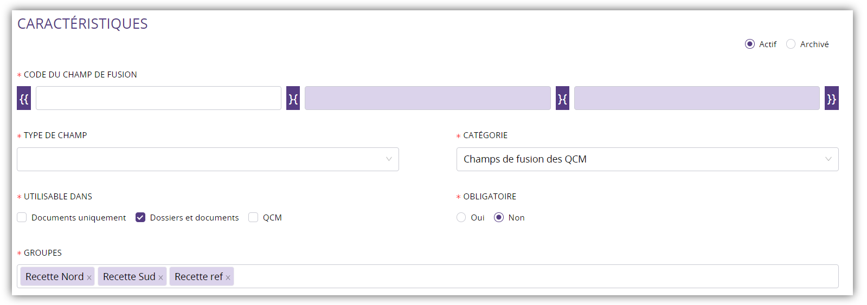Click the first merge field code input

tap(158, 98)
